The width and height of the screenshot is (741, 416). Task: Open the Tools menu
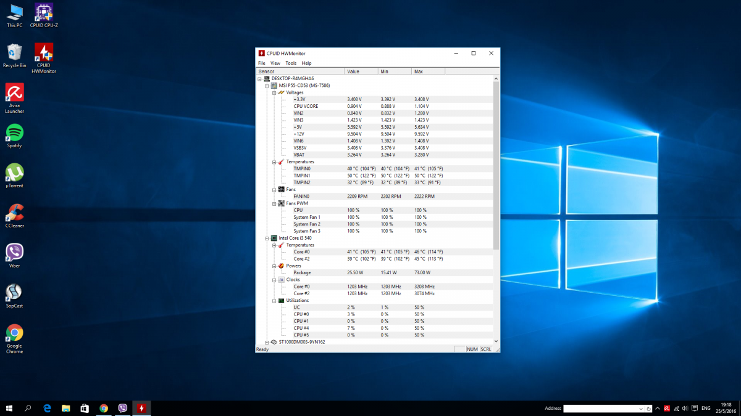click(291, 63)
